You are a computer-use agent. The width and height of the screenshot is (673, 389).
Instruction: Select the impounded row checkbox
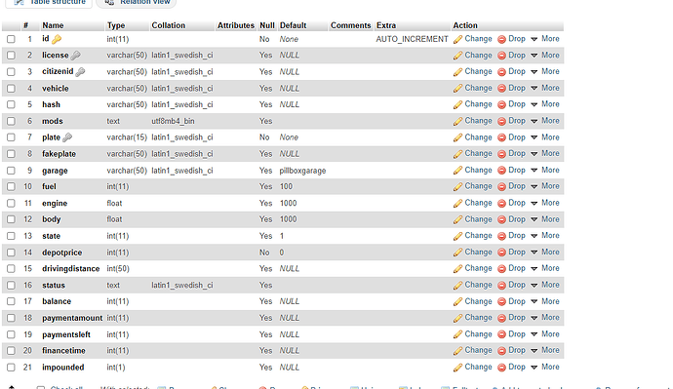(x=11, y=368)
